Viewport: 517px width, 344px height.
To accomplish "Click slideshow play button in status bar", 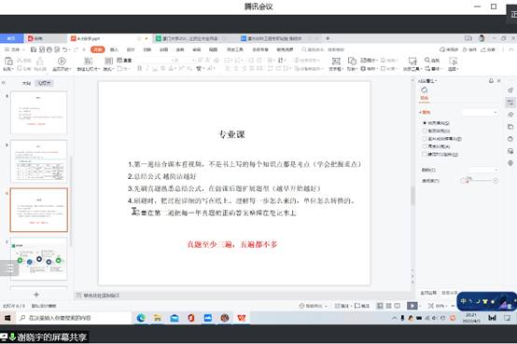I will (x=412, y=306).
